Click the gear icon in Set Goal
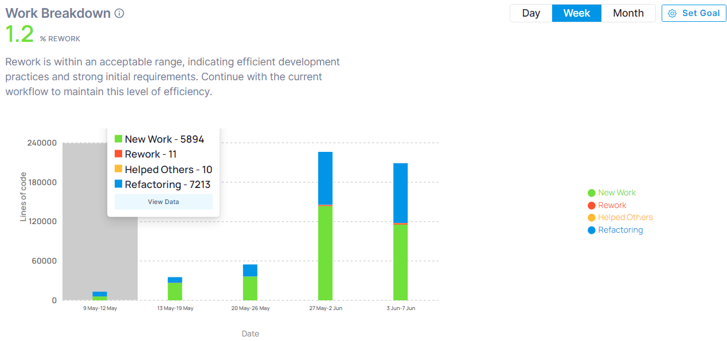The height and width of the screenshot is (341, 727). [673, 13]
